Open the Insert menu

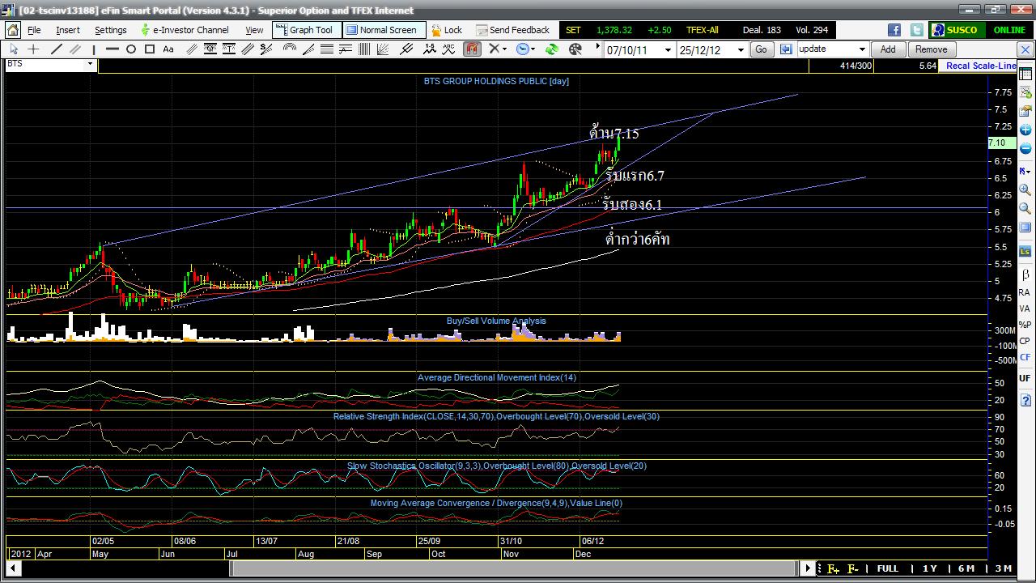click(68, 30)
